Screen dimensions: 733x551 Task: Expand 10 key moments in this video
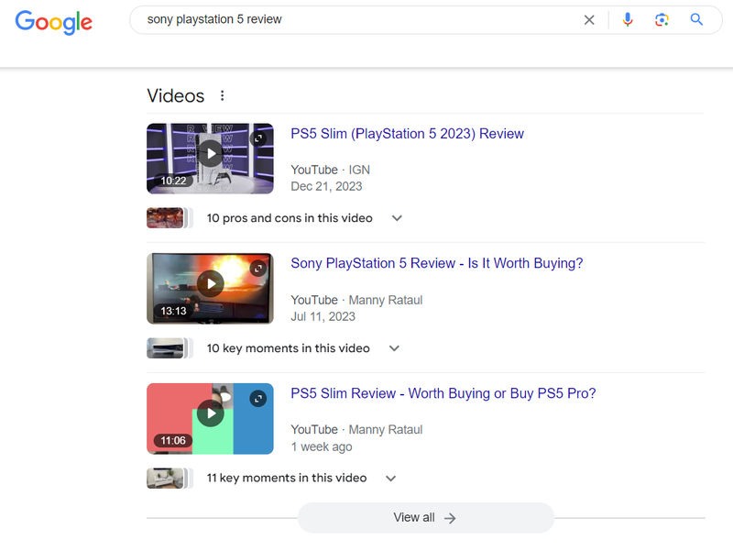coord(395,348)
